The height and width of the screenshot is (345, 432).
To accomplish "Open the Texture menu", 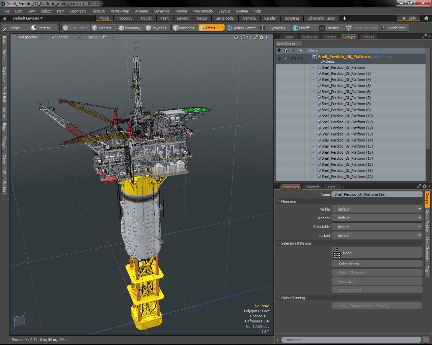I will pyautogui.click(x=98, y=11).
